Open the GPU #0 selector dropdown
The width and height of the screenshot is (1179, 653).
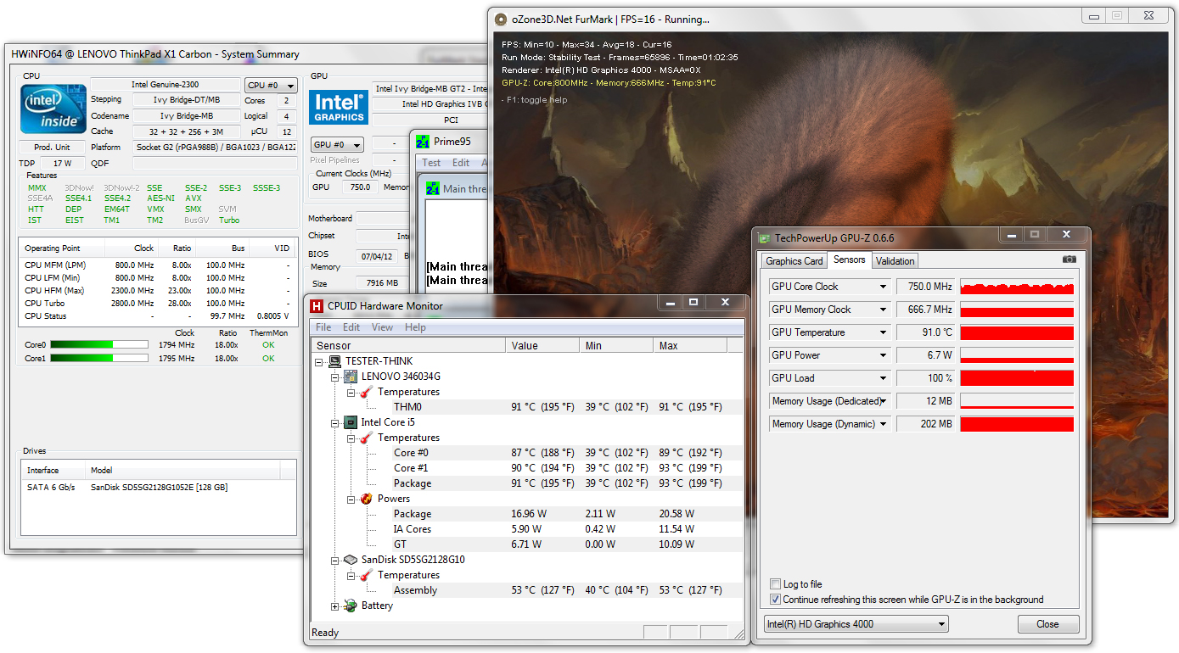pos(337,144)
